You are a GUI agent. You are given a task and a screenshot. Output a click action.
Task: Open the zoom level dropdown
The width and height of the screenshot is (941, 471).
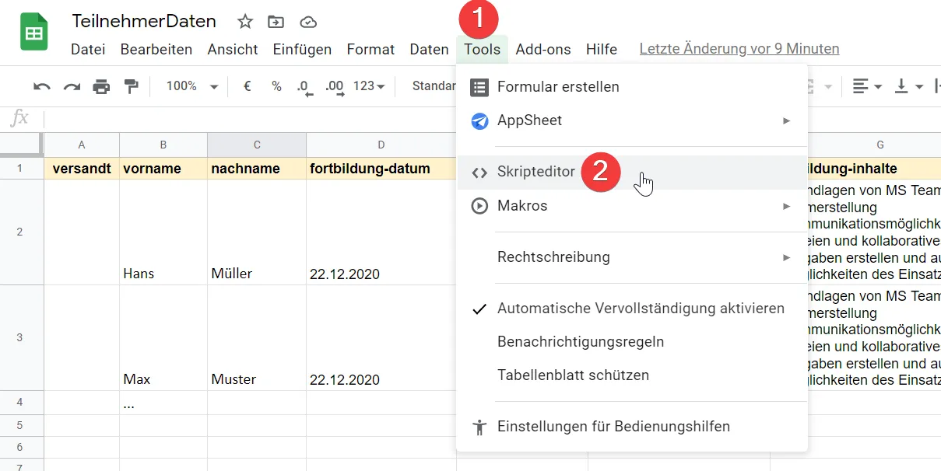[189, 86]
